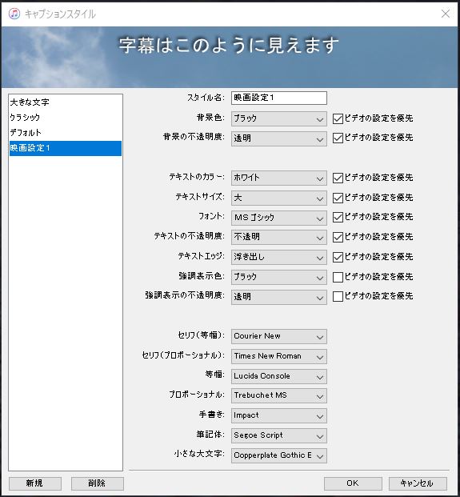Click the 削除 button

coord(98,483)
